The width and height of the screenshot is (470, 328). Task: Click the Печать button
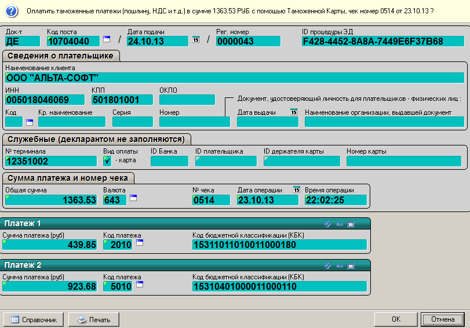click(x=93, y=319)
